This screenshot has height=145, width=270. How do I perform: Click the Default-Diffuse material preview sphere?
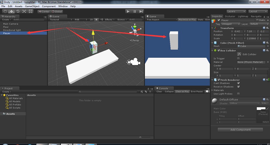pos(215,101)
